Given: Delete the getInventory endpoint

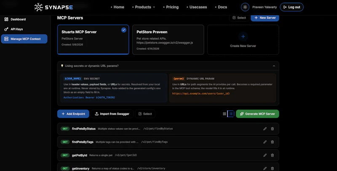Looking at the screenshot, I should [272, 168].
